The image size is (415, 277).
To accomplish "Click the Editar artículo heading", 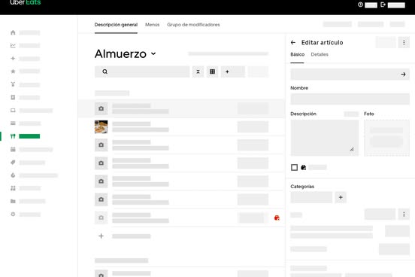I will [x=322, y=42].
